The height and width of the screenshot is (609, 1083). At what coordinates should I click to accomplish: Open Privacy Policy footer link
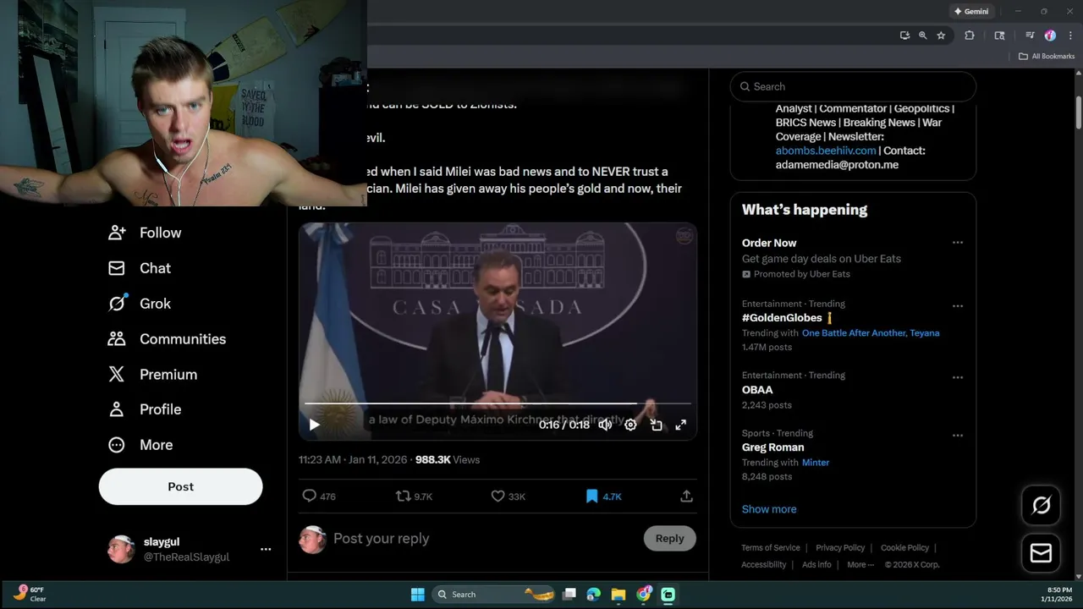click(840, 548)
